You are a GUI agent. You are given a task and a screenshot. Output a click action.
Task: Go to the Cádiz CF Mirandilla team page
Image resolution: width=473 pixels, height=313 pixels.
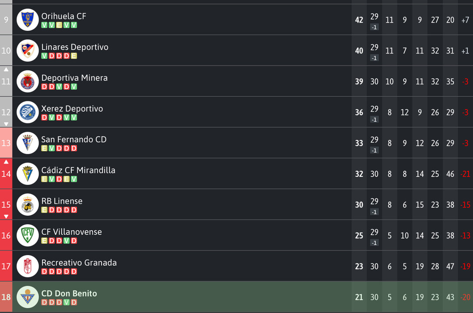click(x=78, y=170)
